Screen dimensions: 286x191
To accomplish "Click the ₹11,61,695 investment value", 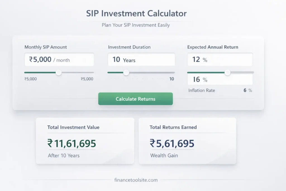I will click(72, 143).
